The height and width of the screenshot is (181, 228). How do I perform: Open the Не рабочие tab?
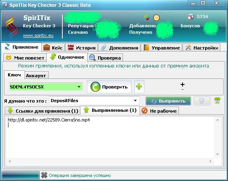(x=159, y=111)
